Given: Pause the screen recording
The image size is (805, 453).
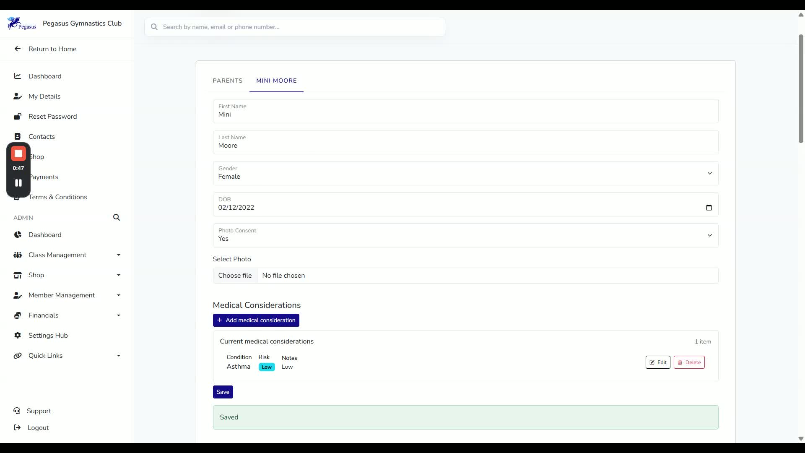Looking at the screenshot, I should 18,183.
